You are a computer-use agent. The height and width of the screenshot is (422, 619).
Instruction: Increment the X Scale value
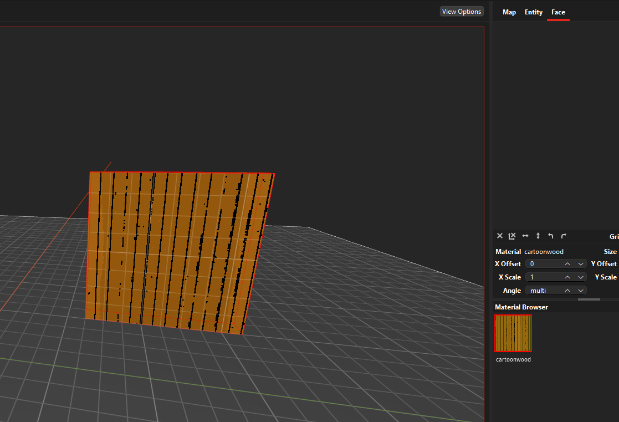tap(567, 277)
